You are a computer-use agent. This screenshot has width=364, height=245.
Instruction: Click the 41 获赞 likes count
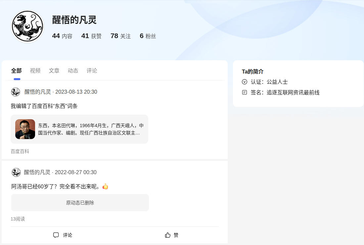pos(91,36)
